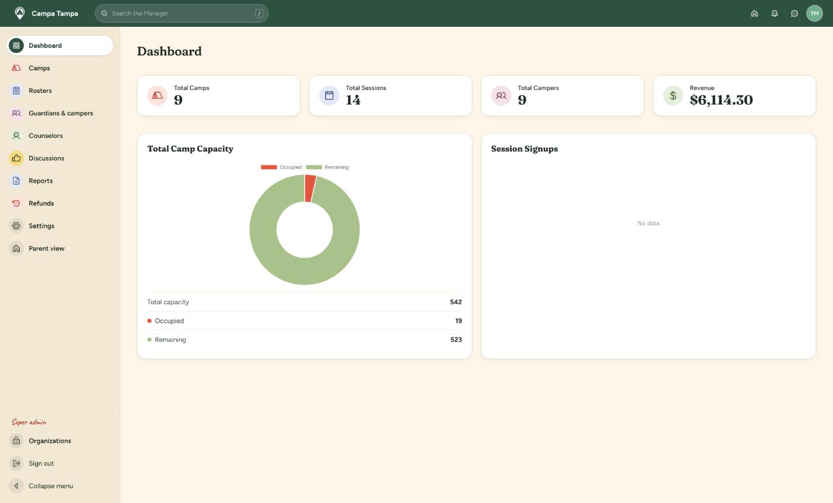Click the No data message
The width and height of the screenshot is (833, 503).
tap(648, 223)
